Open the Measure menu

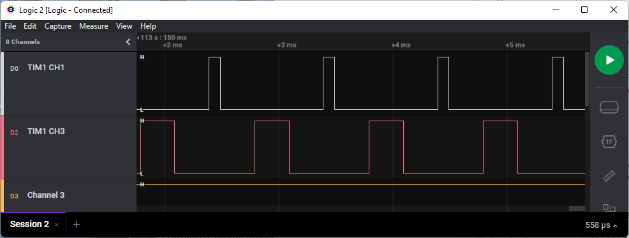click(x=94, y=26)
